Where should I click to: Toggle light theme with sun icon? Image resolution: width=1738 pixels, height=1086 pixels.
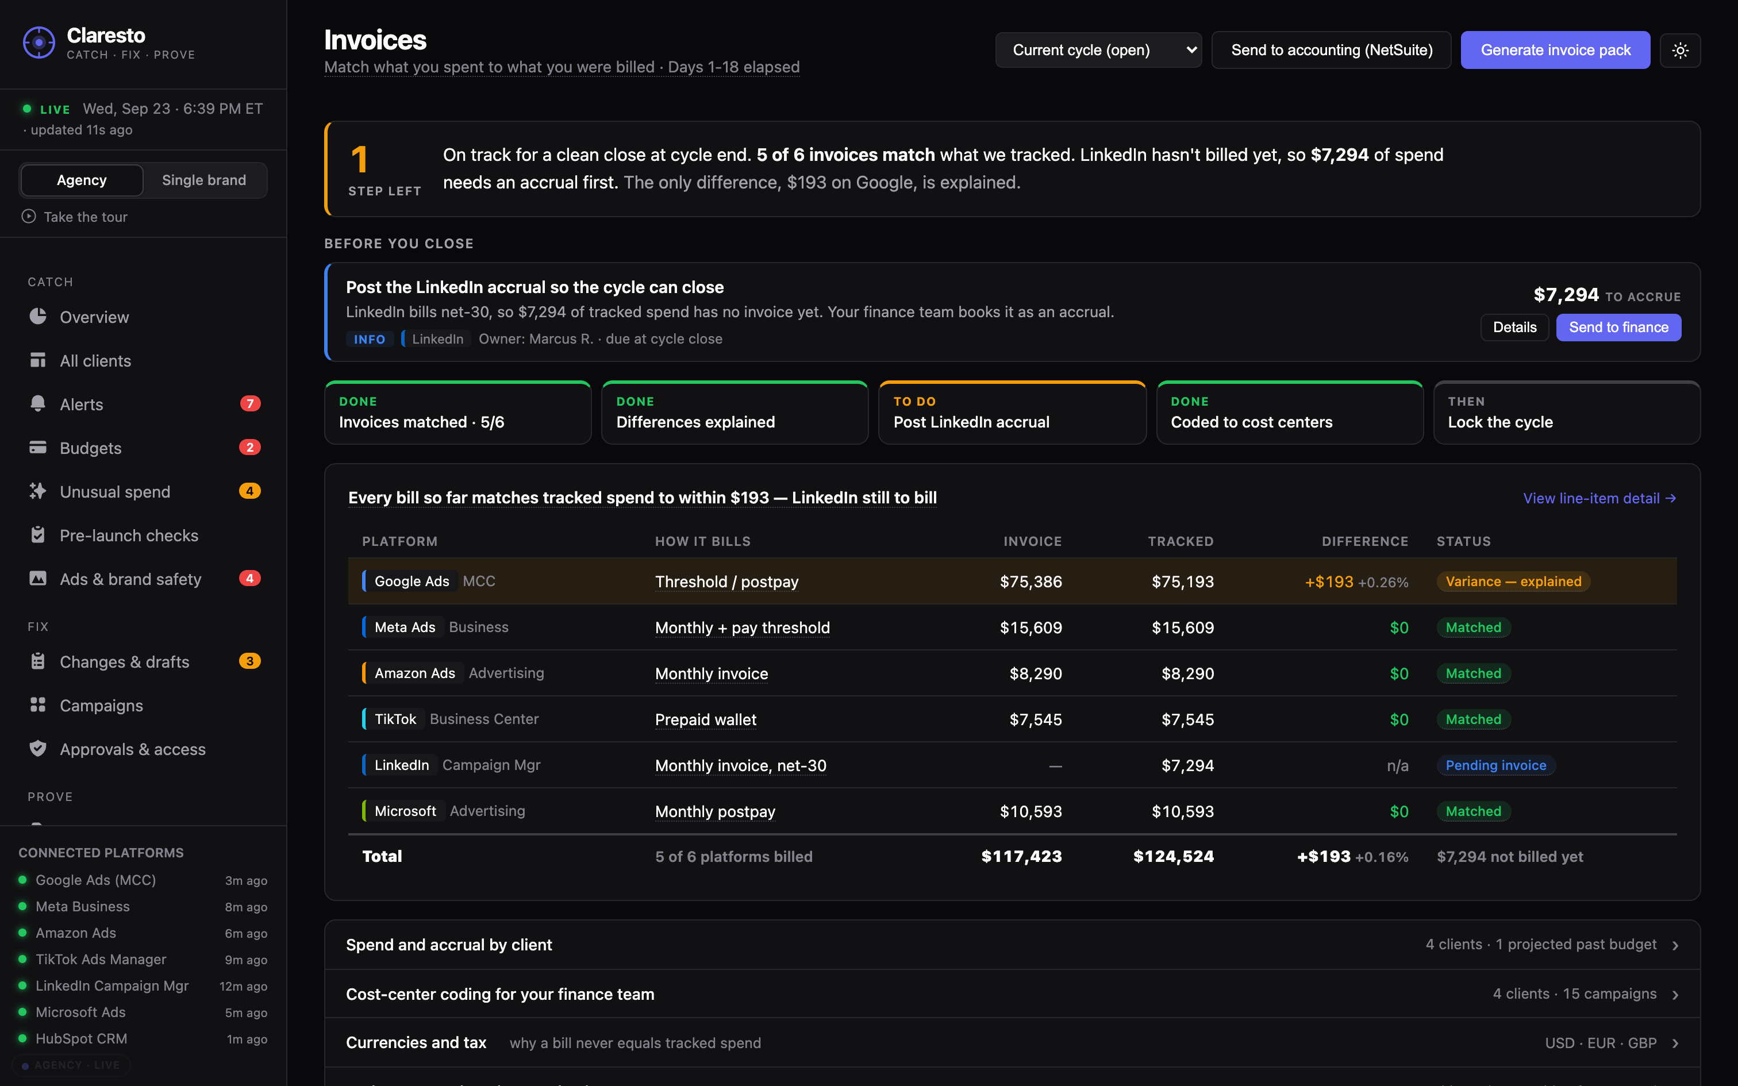coord(1680,51)
